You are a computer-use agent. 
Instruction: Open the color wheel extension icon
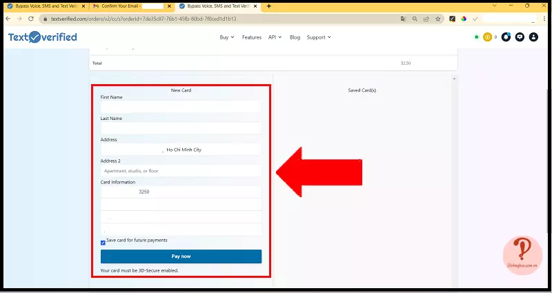pos(464,19)
